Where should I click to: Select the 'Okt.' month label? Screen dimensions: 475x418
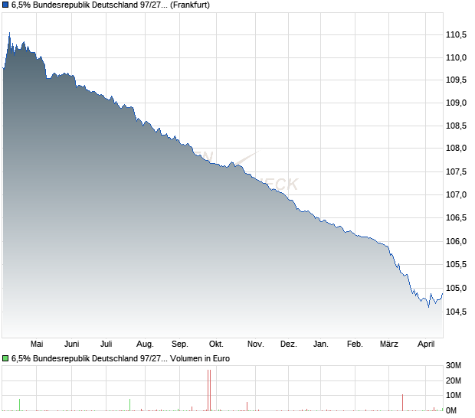(216, 345)
